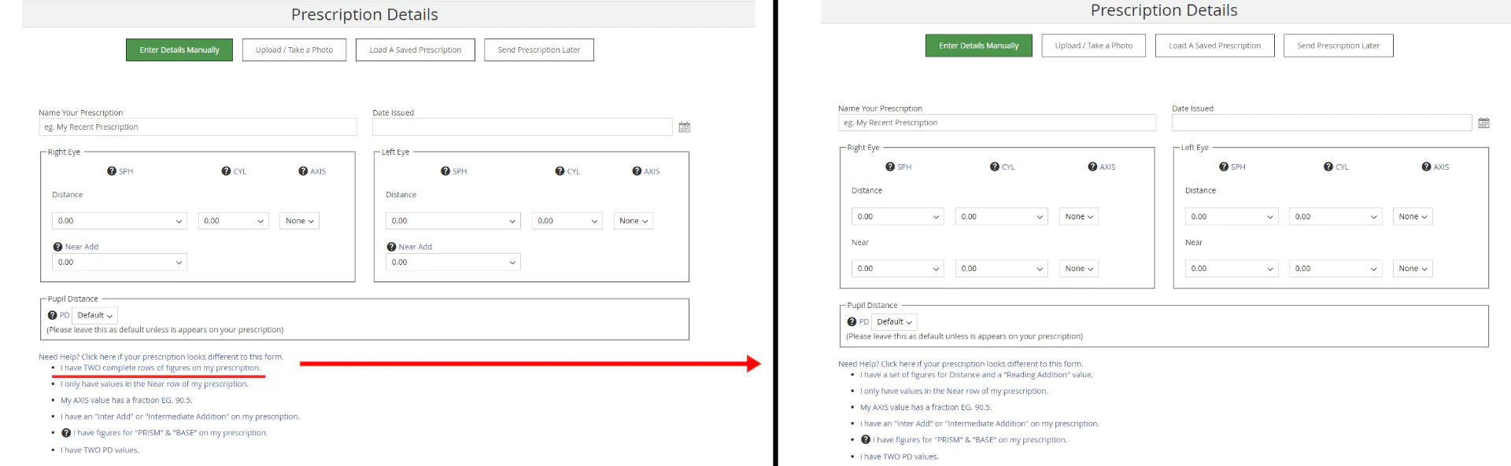This screenshot has height=466, width=1511.
Task: Click 'Need Help? Click here' link, left form
Action: [x=161, y=357]
